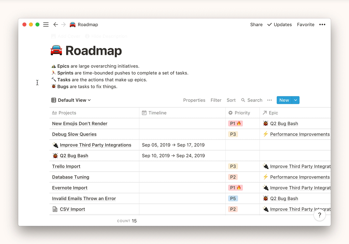The height and width of the screenshot is (244, 349).
Task: Open the page options three-dot menu
Action: [322, 25]
